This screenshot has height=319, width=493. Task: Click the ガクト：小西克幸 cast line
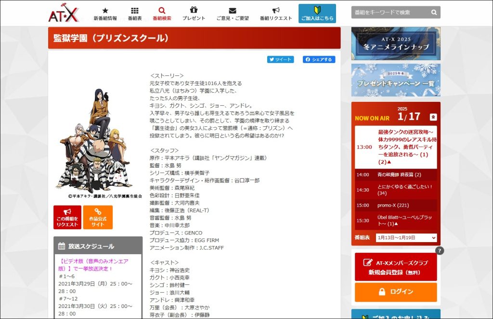(169, 278)
